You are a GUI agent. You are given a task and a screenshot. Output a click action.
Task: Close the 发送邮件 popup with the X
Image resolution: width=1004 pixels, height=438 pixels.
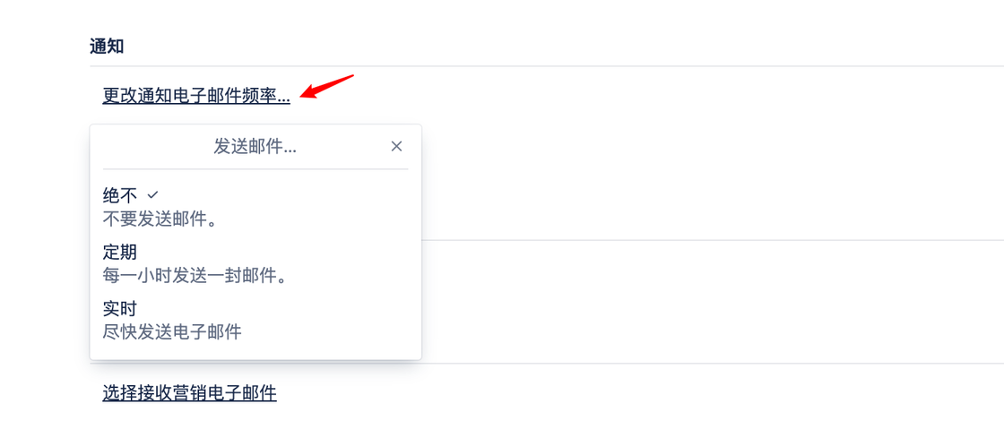(x=396, y=146)
